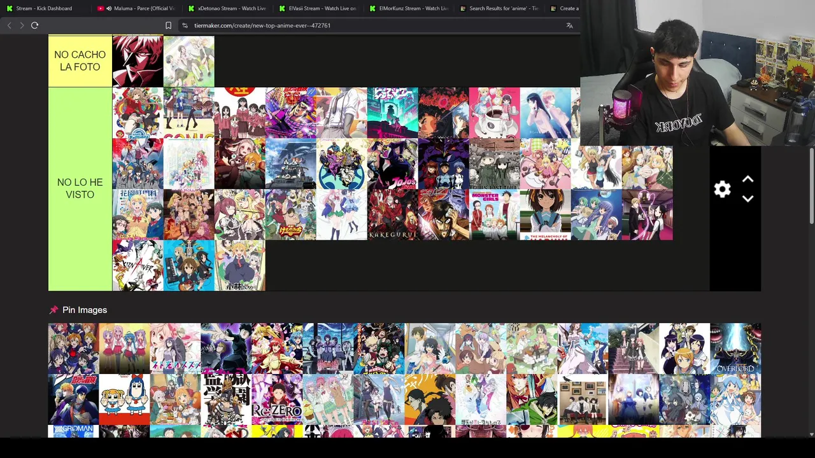The height and width of the screenshot is (458, 815).
Task: Select the Overlord image in pin pool
Action: point(735,349)
